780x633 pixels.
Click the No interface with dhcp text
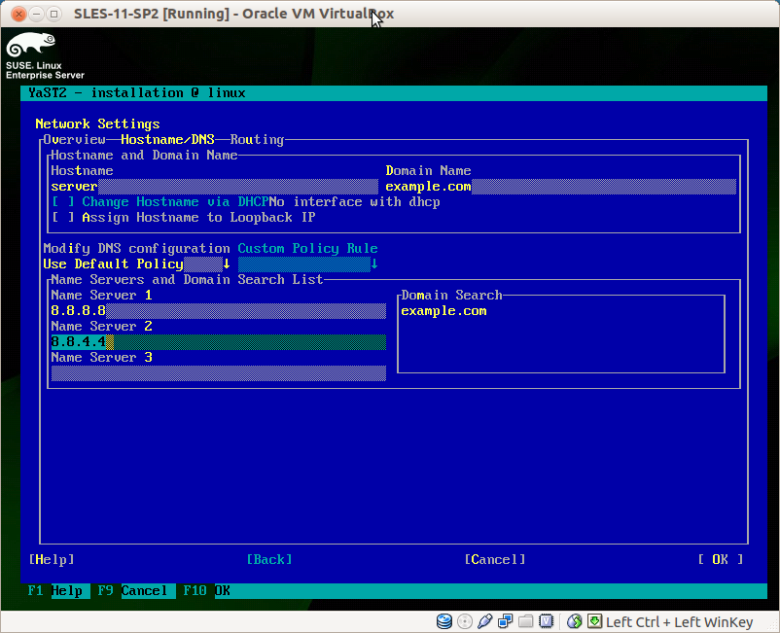[x=354, y=202]
